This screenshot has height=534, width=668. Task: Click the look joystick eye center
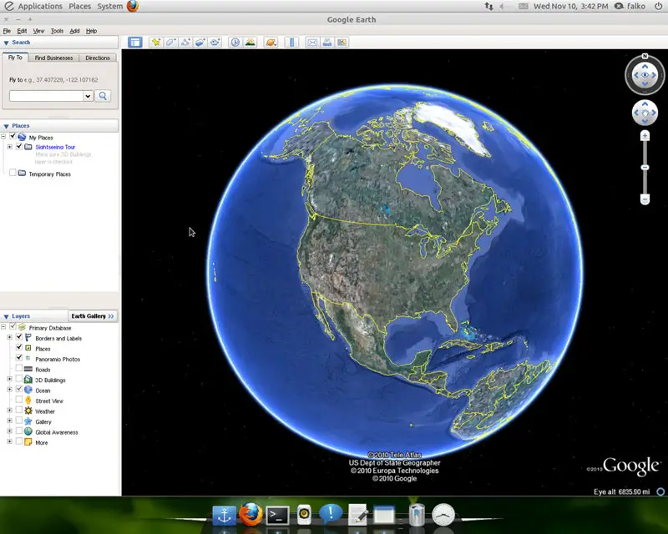(645, 75)
